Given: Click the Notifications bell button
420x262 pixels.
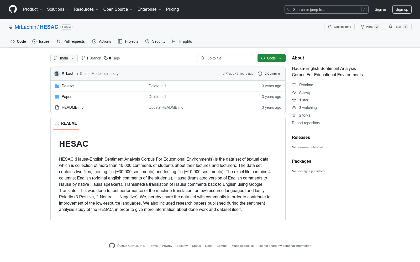Looking at the screenshot, I should pos(339,27).
